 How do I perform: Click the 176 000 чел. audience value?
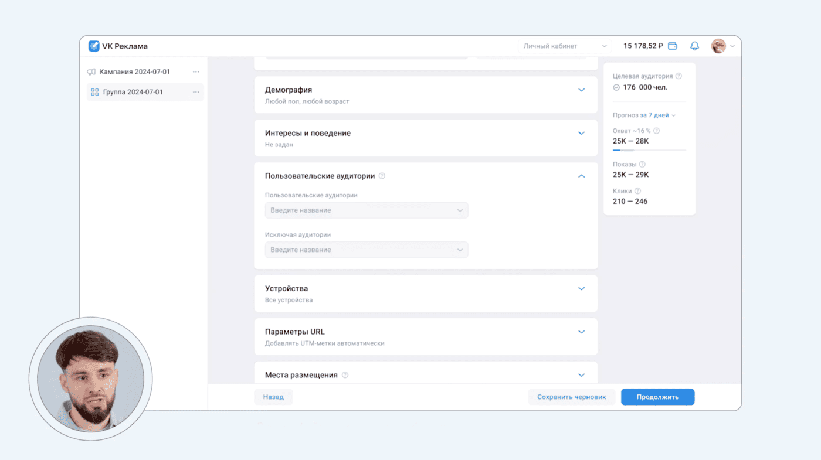tap(645, 87)
